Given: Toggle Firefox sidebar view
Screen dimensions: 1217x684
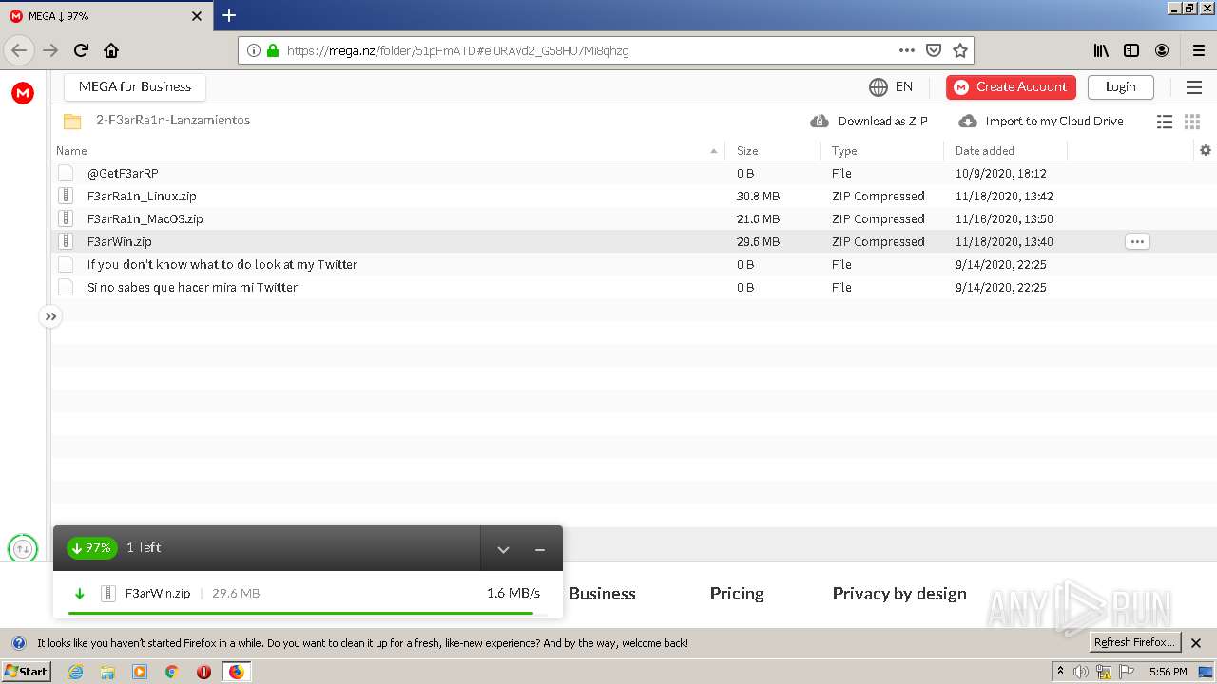Looking at the screenshot, I should [x=1131, y=50].
